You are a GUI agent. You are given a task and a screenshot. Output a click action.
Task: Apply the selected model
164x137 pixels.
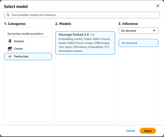coord(148,131)
